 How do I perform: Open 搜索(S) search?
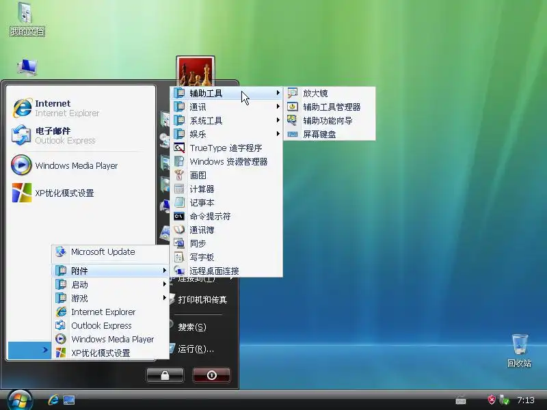pyautogui.click(x=192, y=327)
